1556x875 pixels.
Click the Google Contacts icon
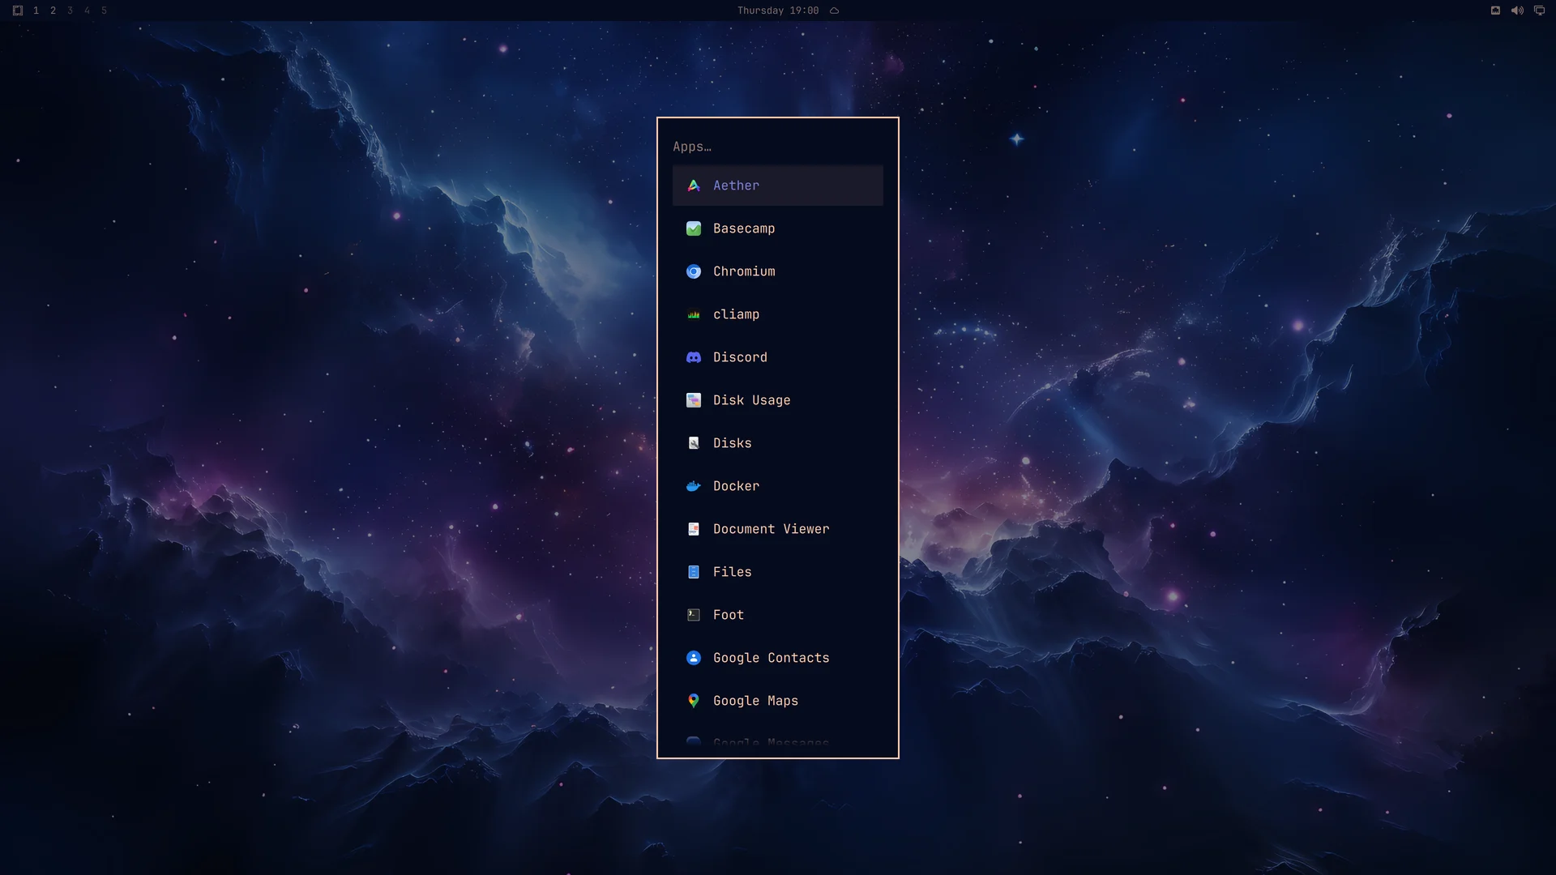coord(694,658)
